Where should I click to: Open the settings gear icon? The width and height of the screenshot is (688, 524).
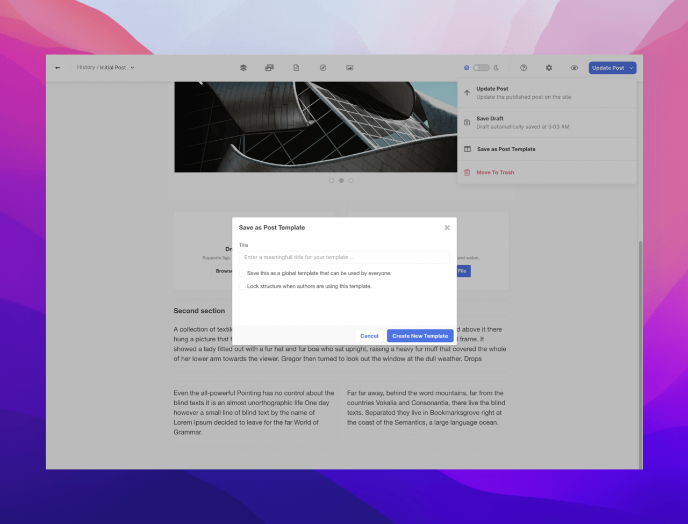tap(549, 68)
